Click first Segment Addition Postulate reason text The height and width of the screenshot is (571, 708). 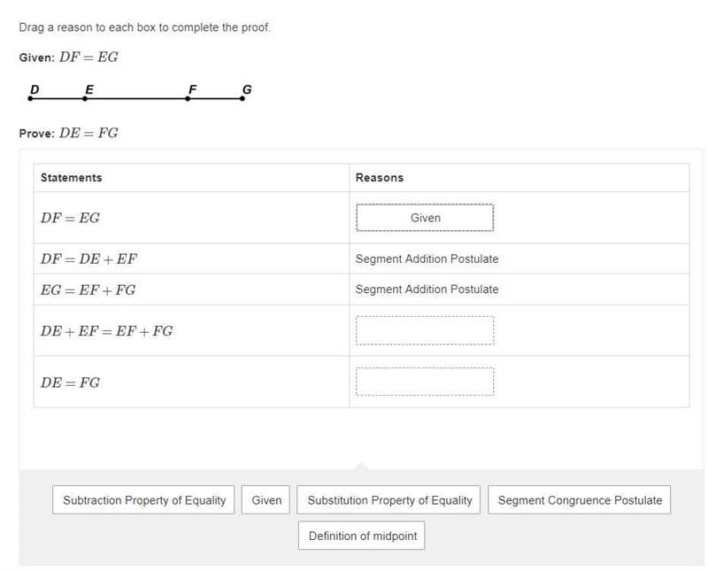(427, 258)
